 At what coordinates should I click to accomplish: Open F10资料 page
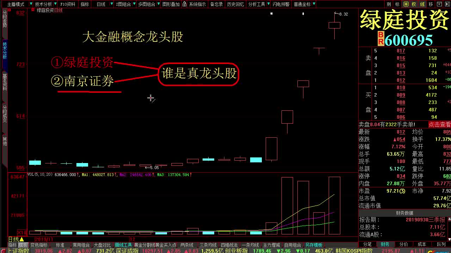pyautogui.click(x=68, y=4)
